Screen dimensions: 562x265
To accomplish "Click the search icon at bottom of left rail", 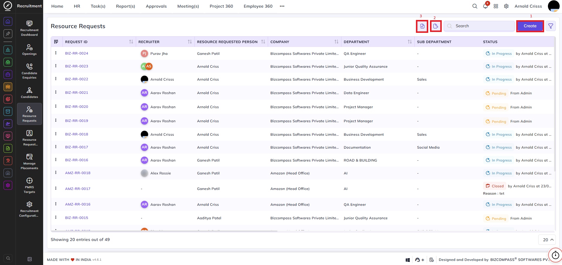I will [8, 258].
